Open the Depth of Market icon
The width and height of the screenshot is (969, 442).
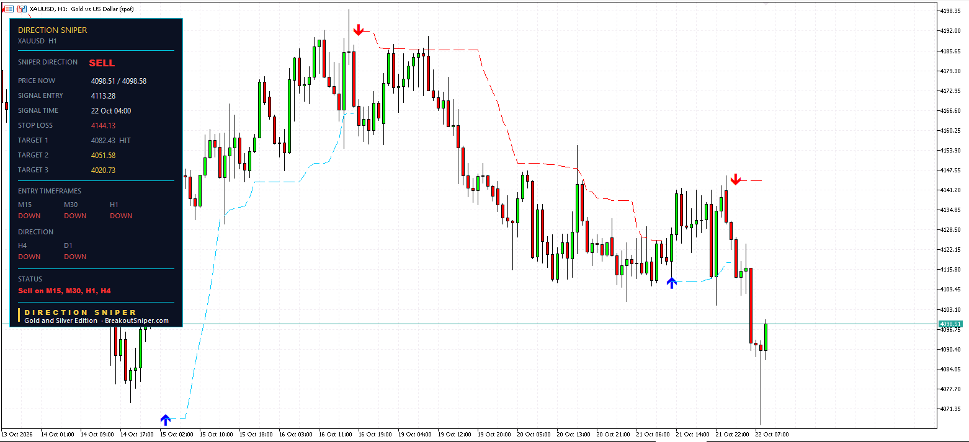(x=21, y=9)
